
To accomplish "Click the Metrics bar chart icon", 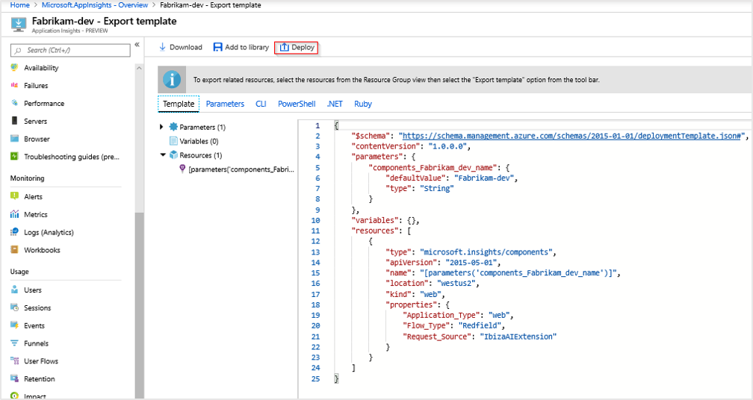I will coord(13,215).
